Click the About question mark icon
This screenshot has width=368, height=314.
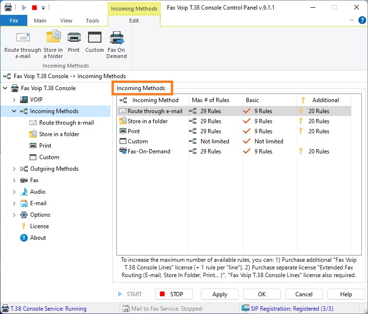(24, 238)
